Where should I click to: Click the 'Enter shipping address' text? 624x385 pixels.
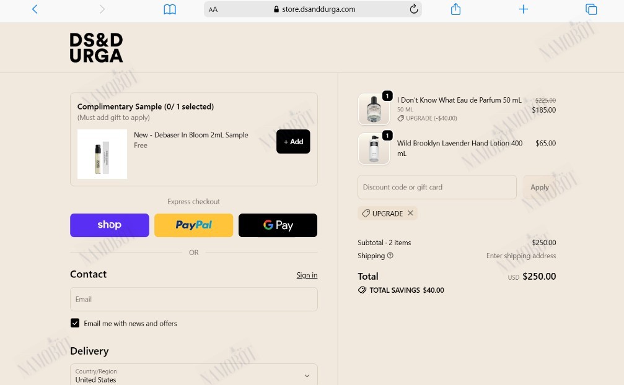[x=521, y=256]
